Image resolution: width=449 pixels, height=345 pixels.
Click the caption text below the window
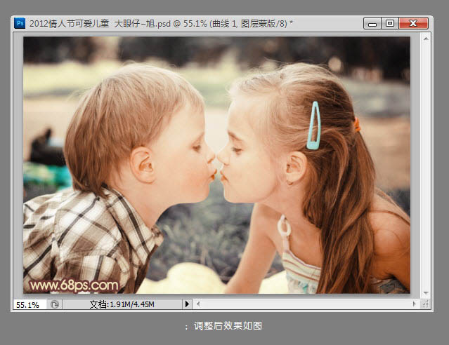pos(223,326)
